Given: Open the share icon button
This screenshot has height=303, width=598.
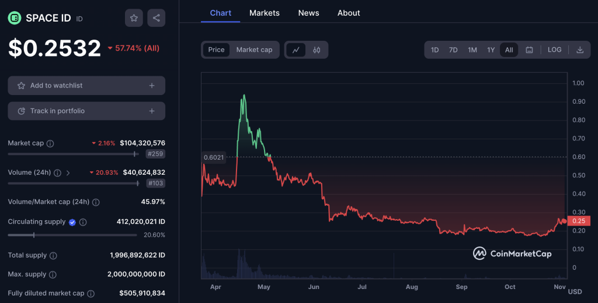Looking at the screenshot, I should point(157,18).
